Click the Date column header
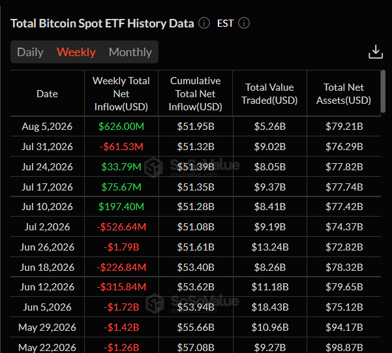 tap(47, 94)
